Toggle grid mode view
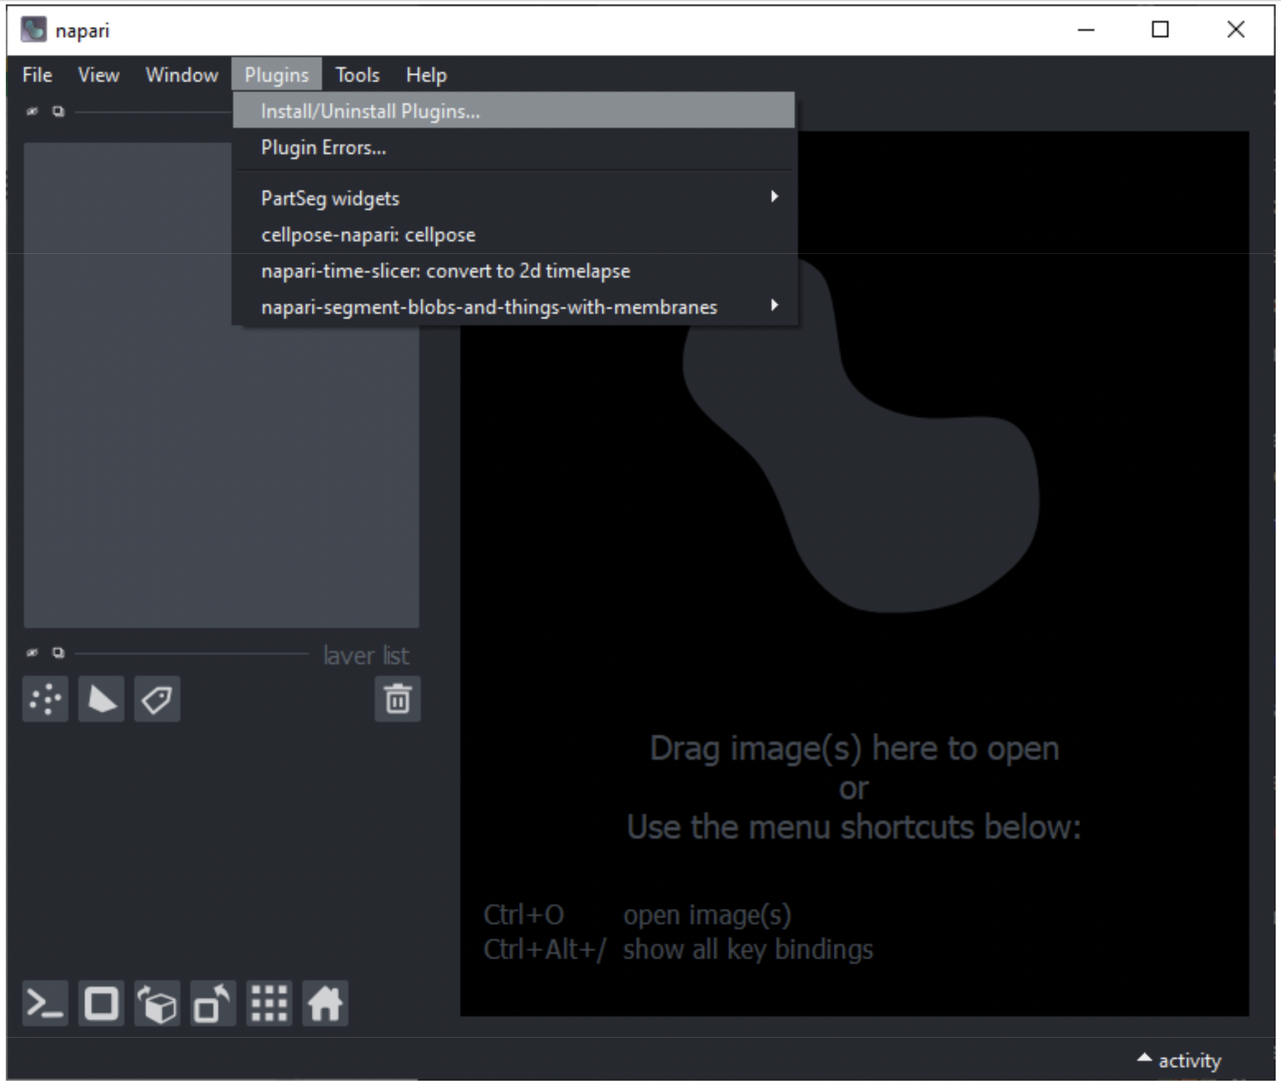 coord(270,1003)
